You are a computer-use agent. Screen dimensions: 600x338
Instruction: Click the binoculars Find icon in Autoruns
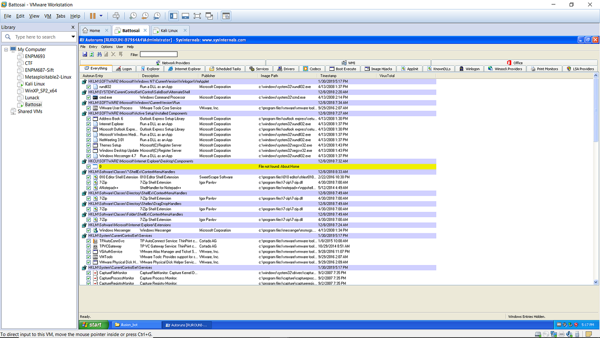(99, 54)
